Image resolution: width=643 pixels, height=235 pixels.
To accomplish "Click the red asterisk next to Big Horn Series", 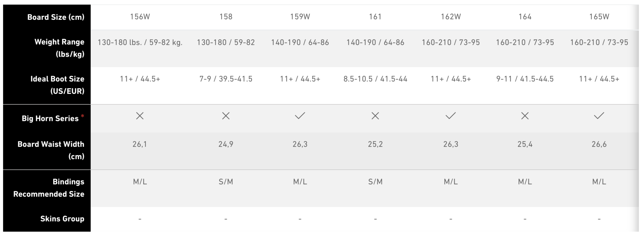I will (x=83, y=116).
